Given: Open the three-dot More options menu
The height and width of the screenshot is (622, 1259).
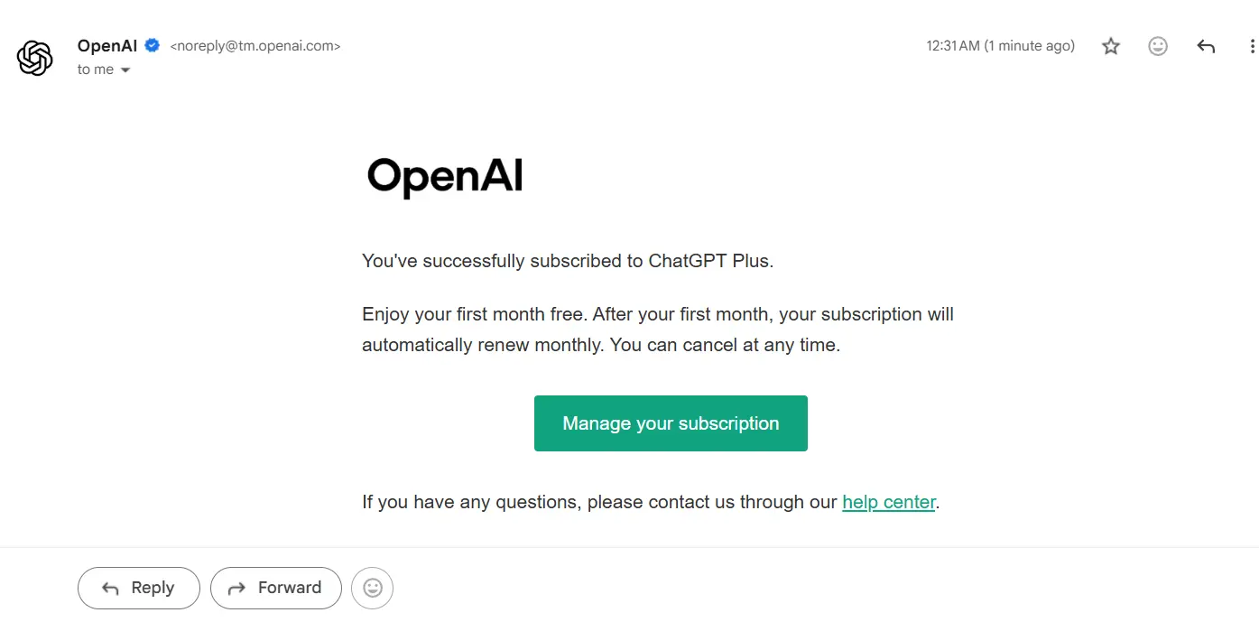Looking at the screenshot, I should point(1252,46).
